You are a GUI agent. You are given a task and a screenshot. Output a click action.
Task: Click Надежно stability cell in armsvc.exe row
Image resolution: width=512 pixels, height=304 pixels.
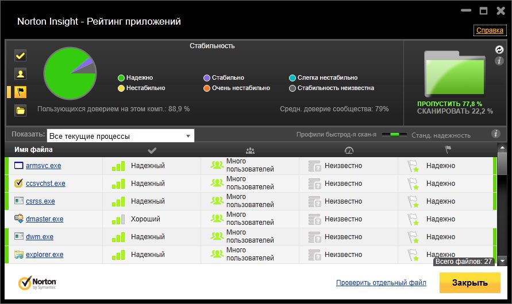point(441,166)
